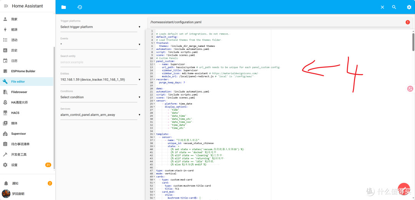Viewport: 415px width, 200px height.
Task: Fold the sensor block on line 24
Action: 154,101
